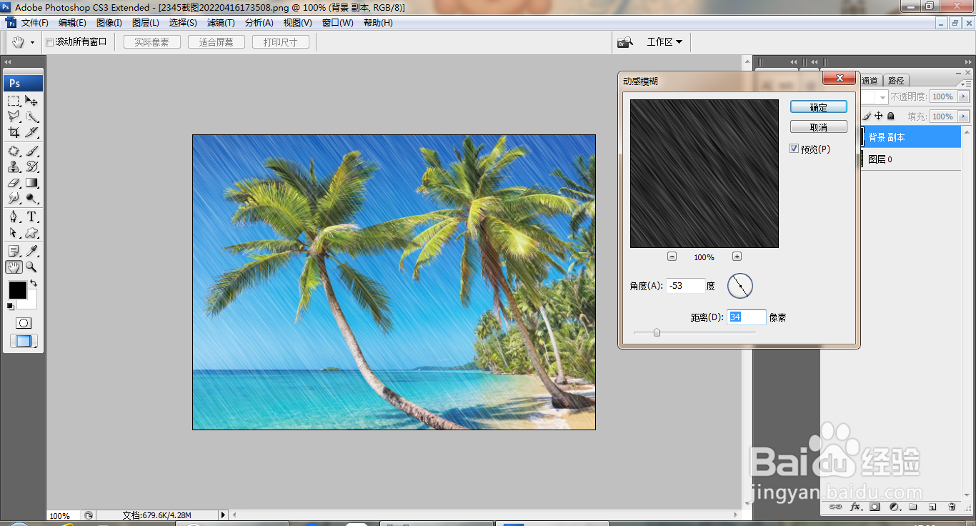Select the Zoom magnifier tool
Image resolution: width=976 pixels, height=526 pixels.
(x=31, y=267)
